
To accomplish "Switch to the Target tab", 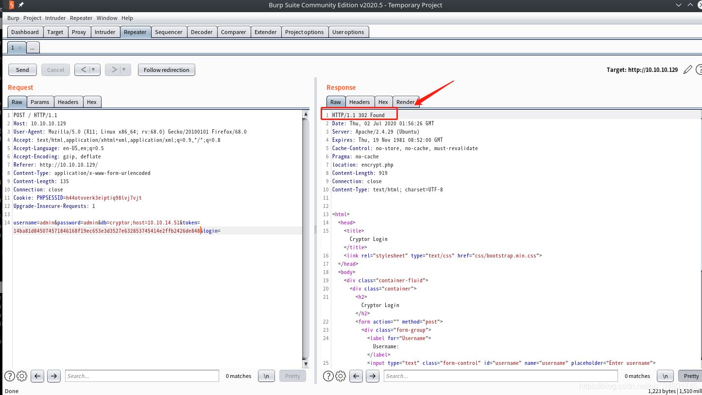I will [55, 32].
